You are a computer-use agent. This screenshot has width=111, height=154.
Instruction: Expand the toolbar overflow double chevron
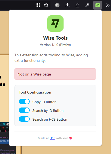108,5
